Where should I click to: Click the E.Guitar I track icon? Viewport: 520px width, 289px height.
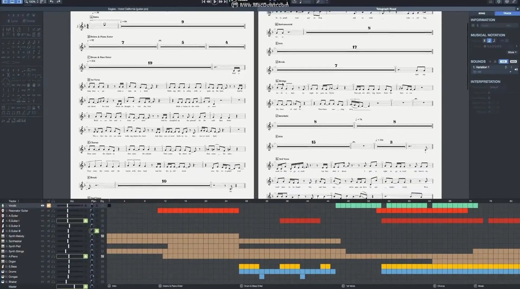pyautogui.click(x=3, y=221)
